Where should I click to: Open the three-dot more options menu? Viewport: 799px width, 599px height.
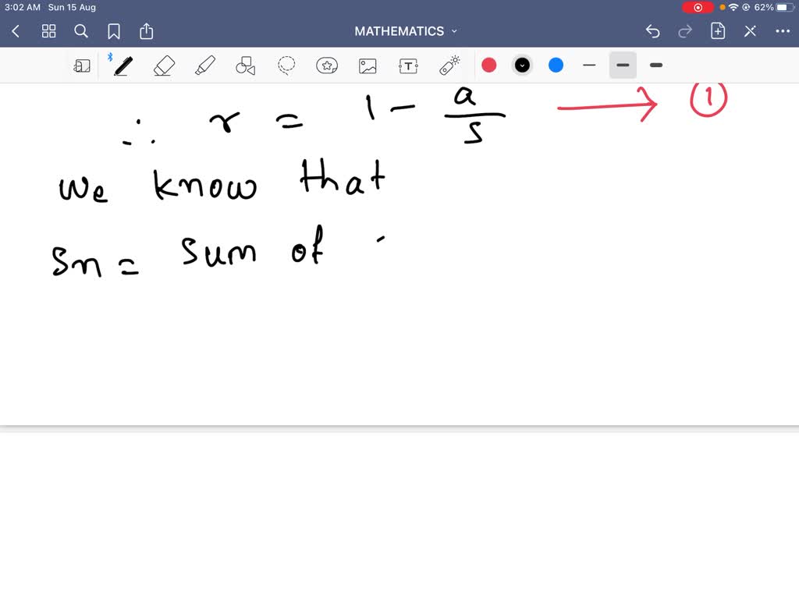(x=783, y=31)
